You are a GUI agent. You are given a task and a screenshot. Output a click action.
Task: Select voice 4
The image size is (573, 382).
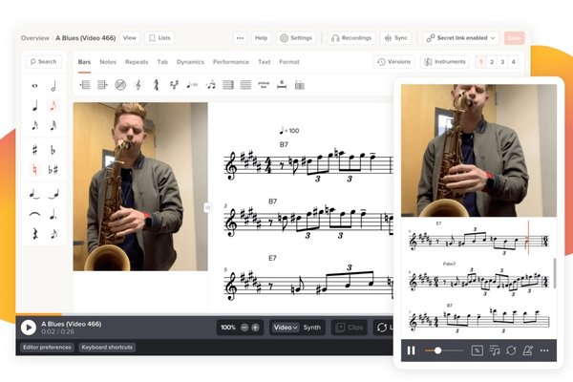[513, 62]
